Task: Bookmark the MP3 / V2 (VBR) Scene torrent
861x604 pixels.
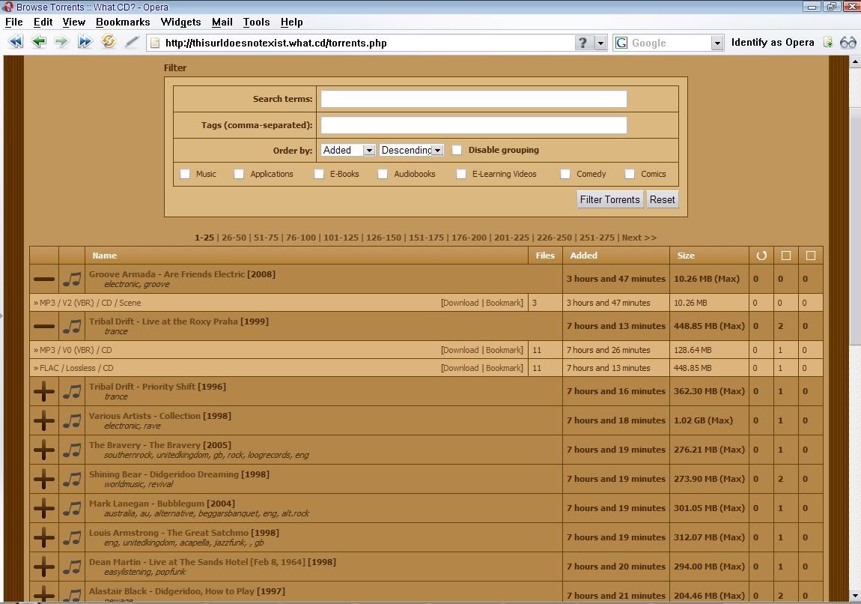Action: pos(504,303)
